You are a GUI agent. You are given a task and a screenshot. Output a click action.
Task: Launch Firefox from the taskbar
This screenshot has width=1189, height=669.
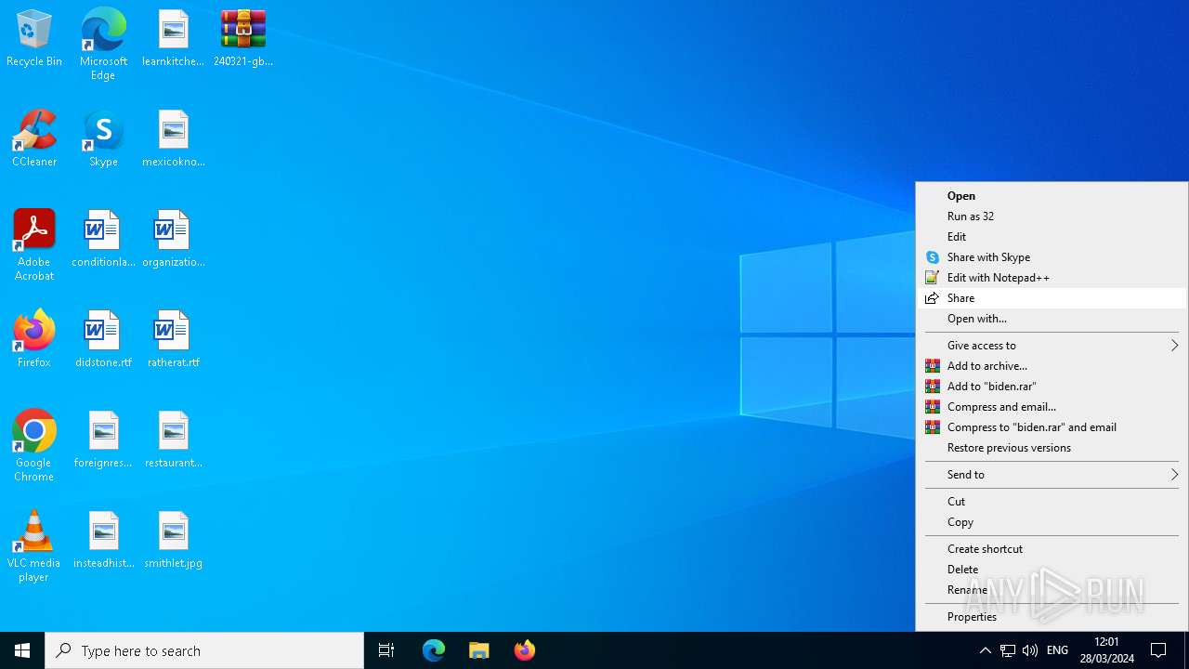tap(525, 650)
